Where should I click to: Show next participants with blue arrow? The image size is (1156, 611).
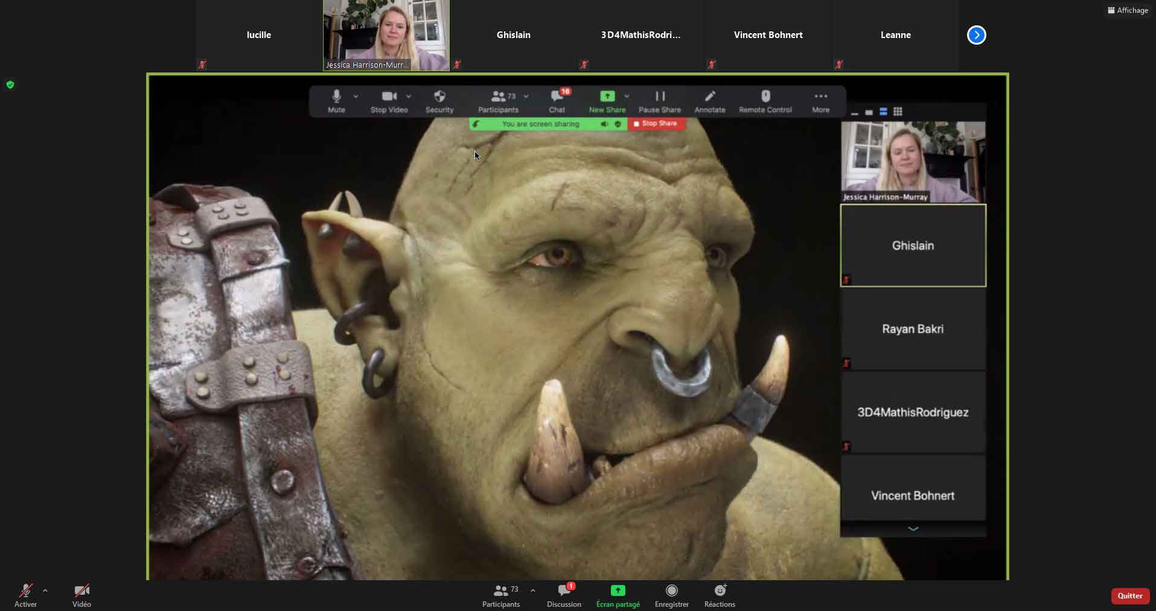click(x=976, y=35)
